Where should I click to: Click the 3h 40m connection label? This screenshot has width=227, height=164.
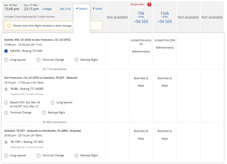54,122
